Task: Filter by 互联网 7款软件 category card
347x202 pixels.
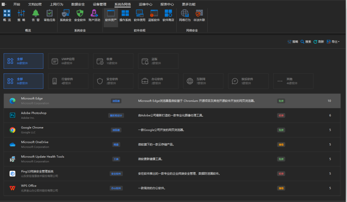Action: [203, 81]
